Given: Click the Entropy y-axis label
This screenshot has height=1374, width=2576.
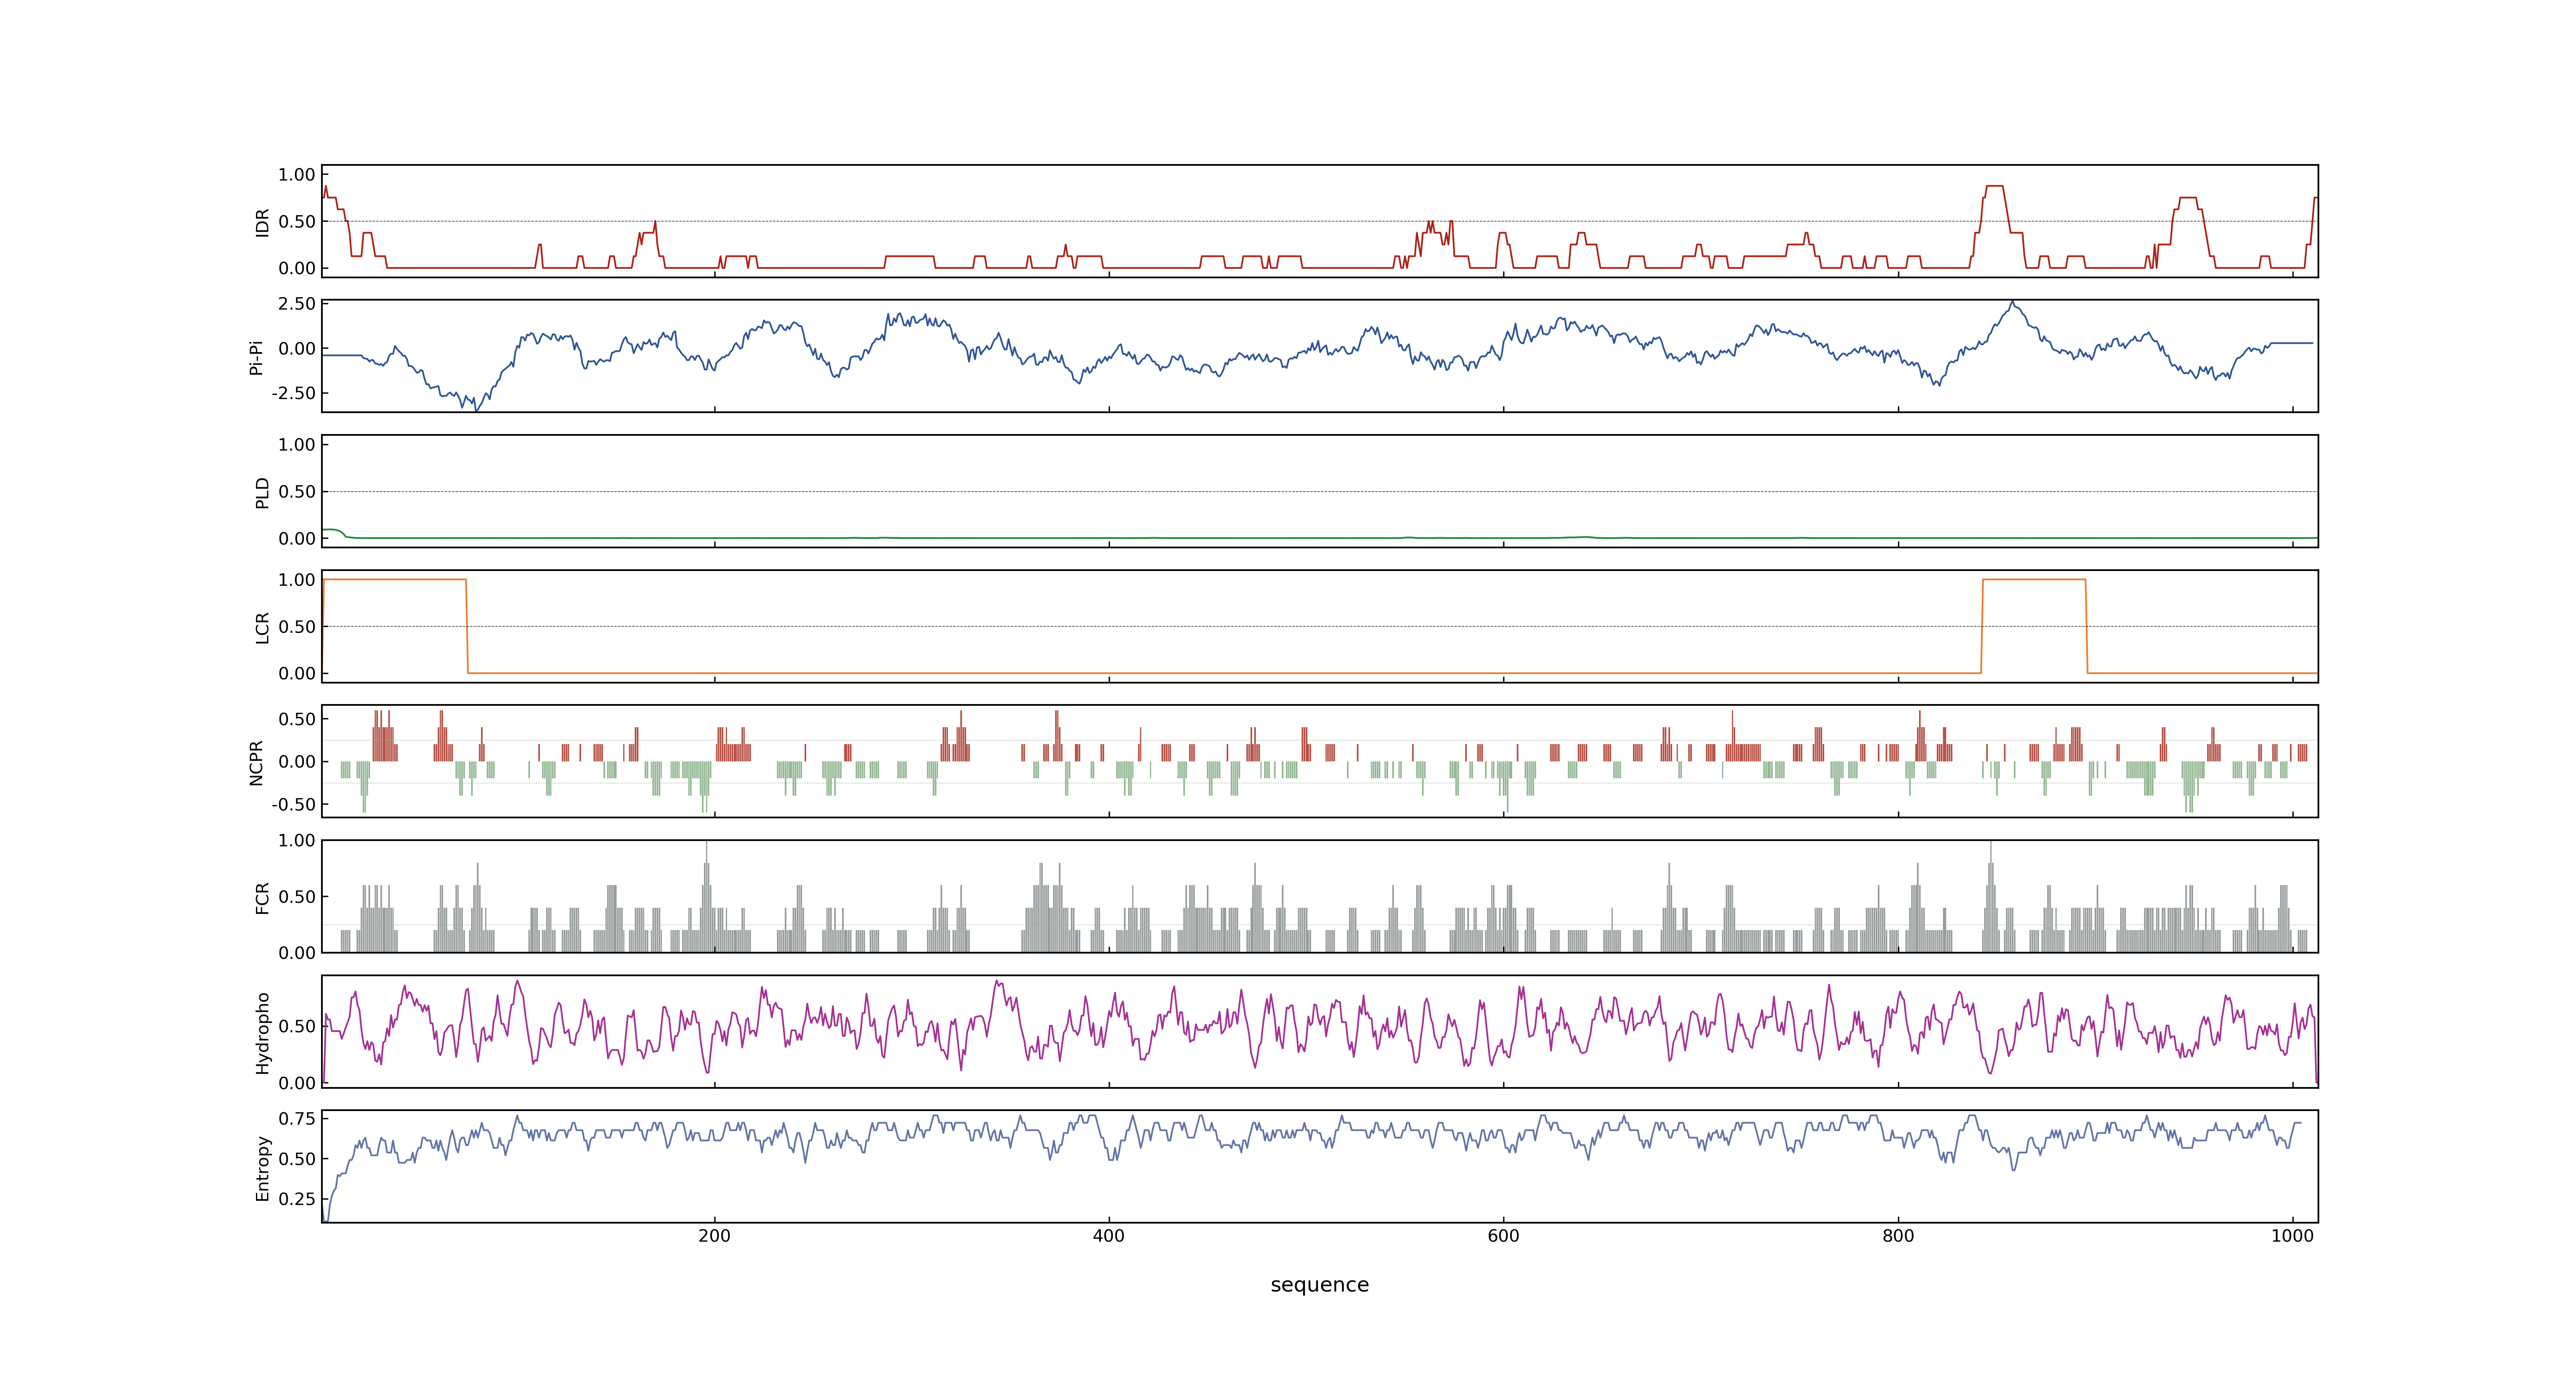Looking at the screenshot, I should point(262,1167).
